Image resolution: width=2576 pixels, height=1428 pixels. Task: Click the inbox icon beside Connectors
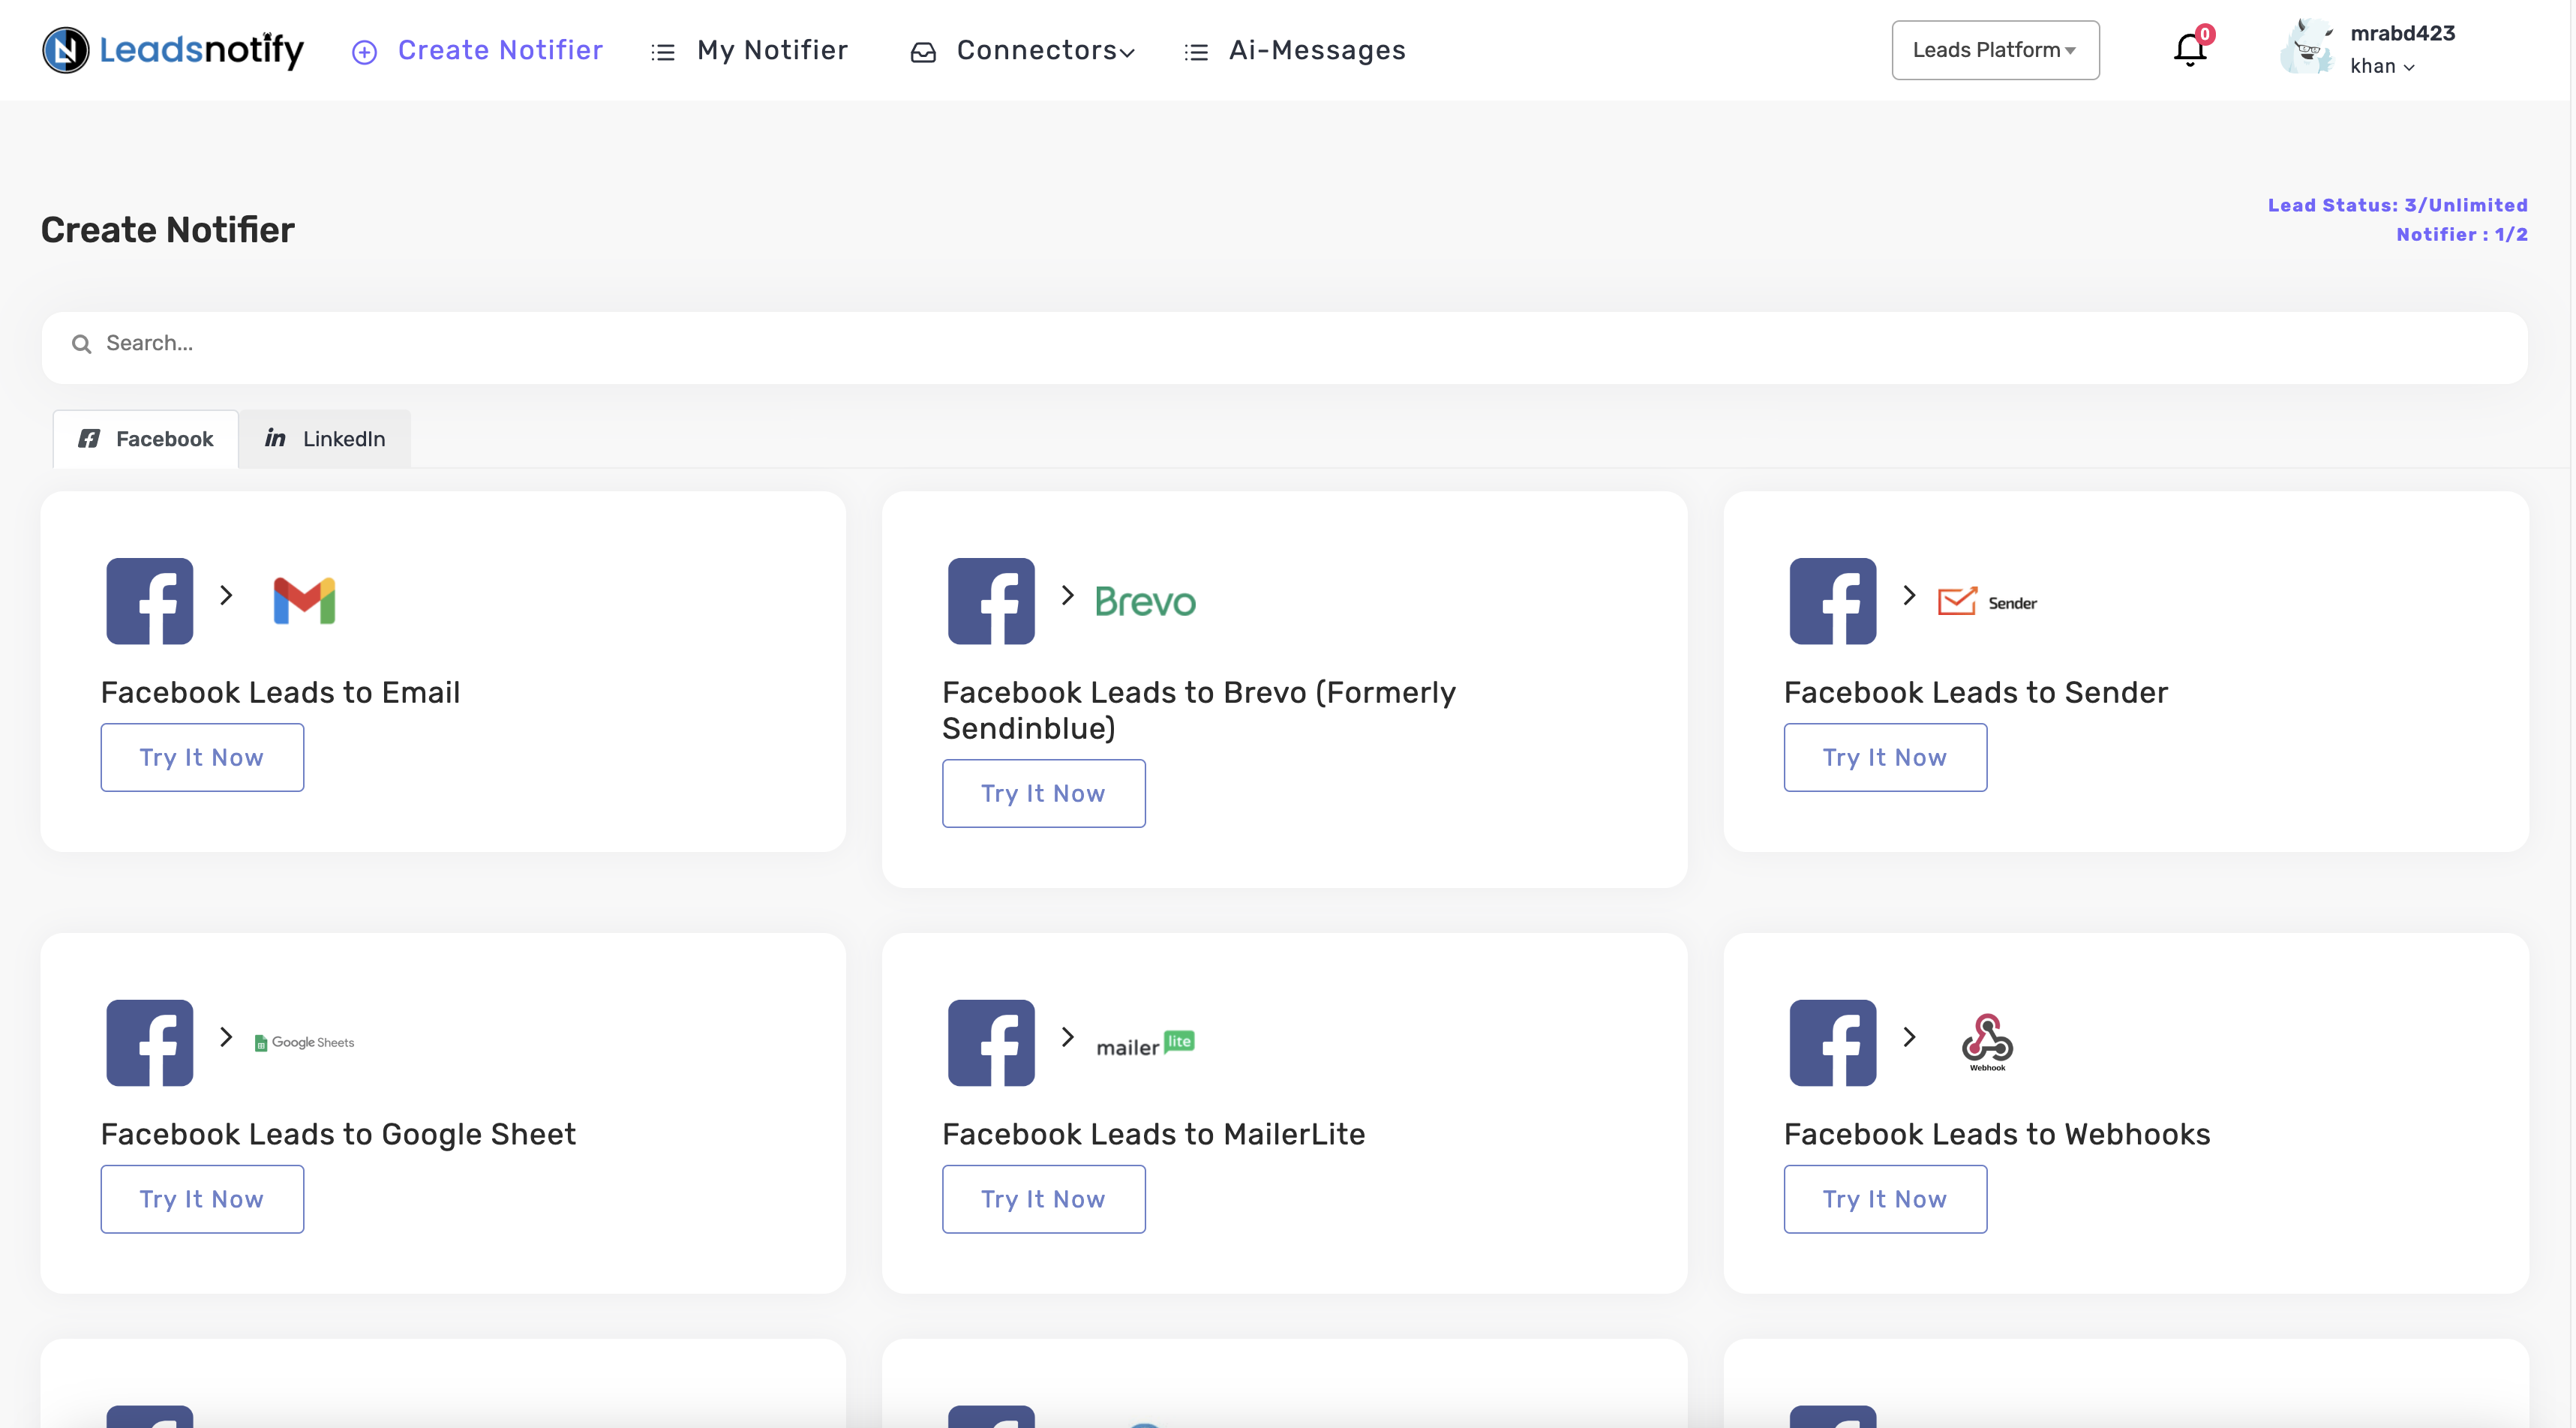(x=923, y=52)
